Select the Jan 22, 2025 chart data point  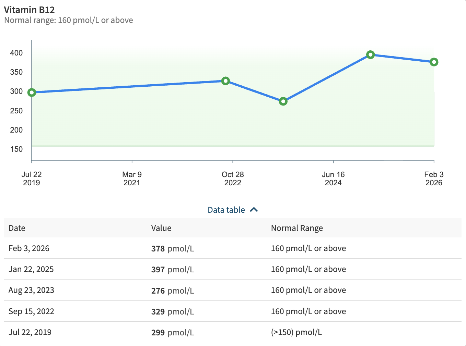(x=370, y=55)
